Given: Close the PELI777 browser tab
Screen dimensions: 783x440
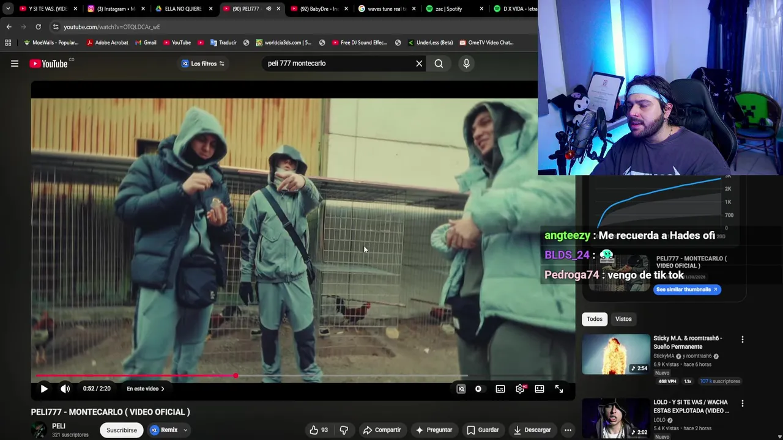Looking at the screenshot, I should (x=278, y=9).
